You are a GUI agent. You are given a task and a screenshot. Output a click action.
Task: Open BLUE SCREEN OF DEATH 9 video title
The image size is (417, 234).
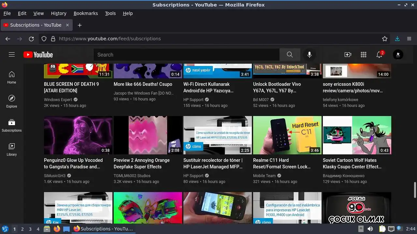point(71,87)
